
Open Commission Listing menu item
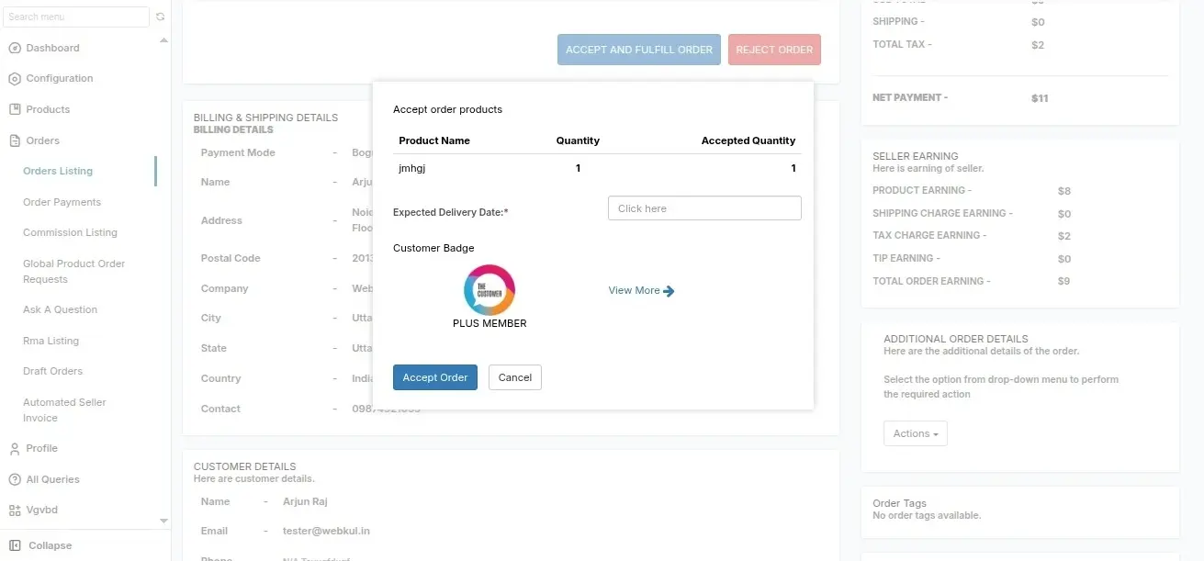pyautogui.click(x=70, y=232)
